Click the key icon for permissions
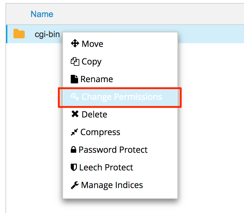This screenshot has height=213, width=244. point(75,97)
